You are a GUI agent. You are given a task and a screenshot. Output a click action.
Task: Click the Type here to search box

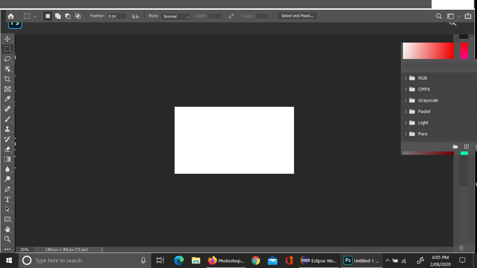click(x=85, y=260)
